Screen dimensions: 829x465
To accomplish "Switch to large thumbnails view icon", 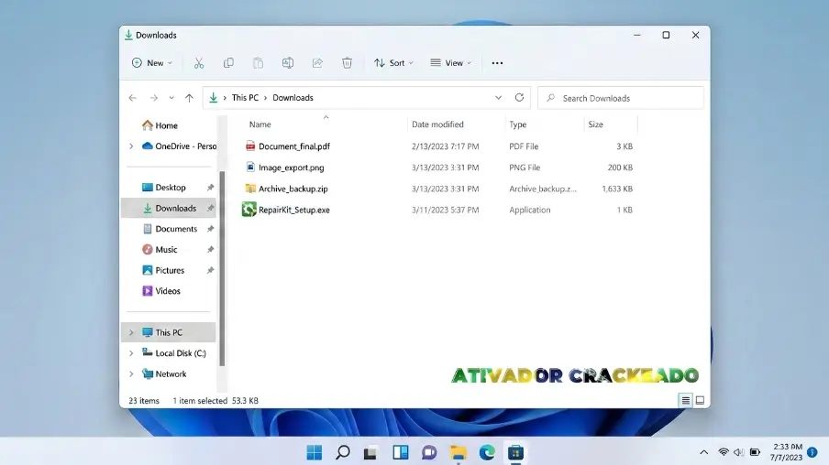I will [x=700, y=401].
